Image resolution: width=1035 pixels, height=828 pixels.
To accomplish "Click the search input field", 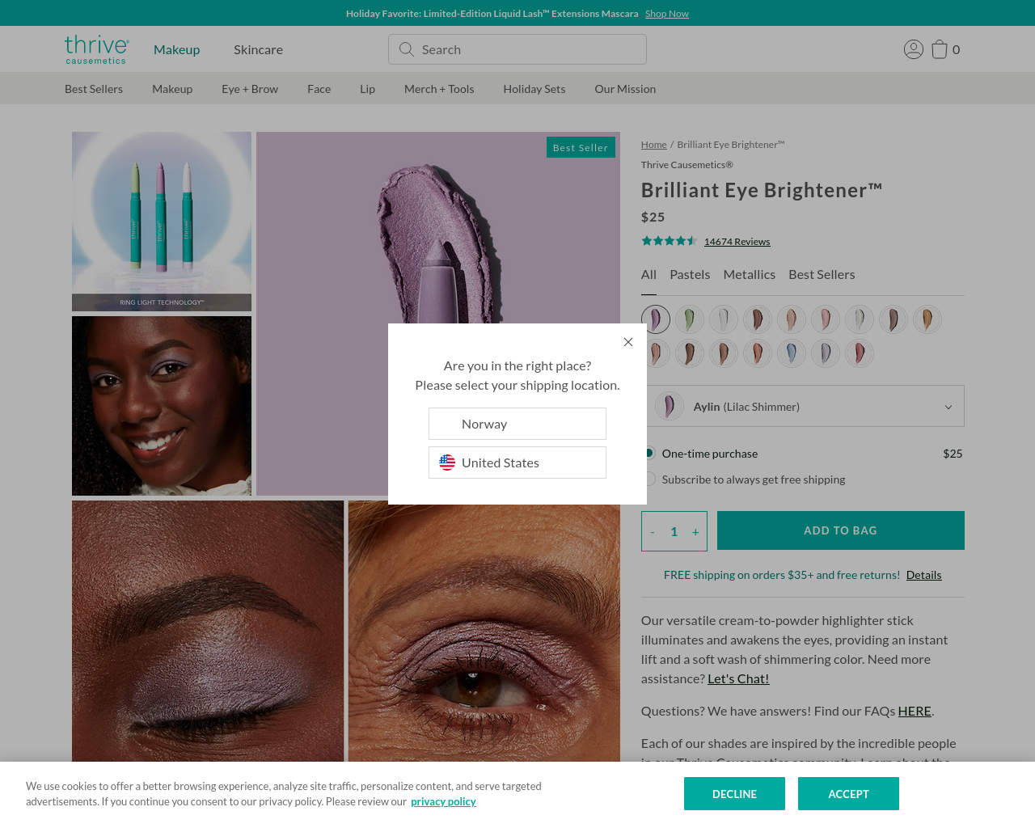I will [x=517, y=49].
